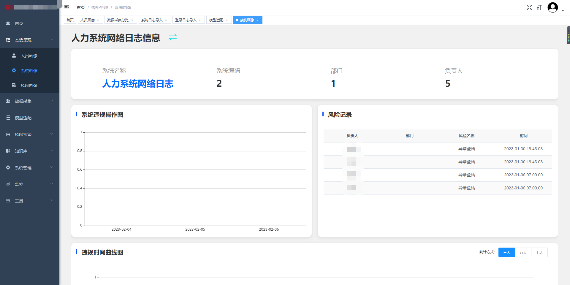The height and width of the screenshot is (285, 570).
Task: Click first row time 2023-01-30 19:46:08
Action: click(x=523, y=149)
